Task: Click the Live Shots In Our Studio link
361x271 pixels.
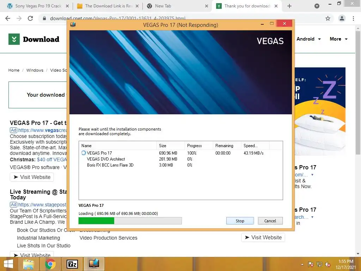Action: click(x=43, y=246)
